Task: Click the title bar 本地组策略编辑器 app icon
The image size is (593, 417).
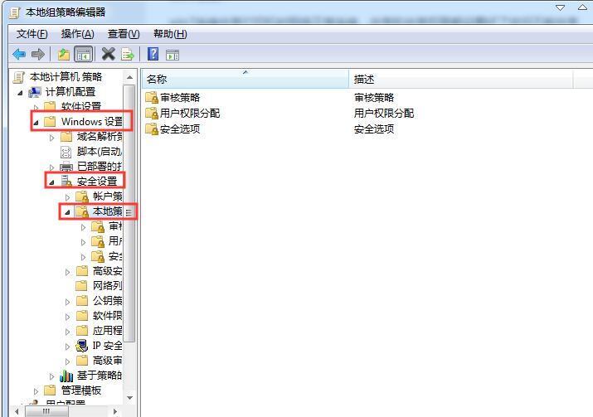Action: 15,12
